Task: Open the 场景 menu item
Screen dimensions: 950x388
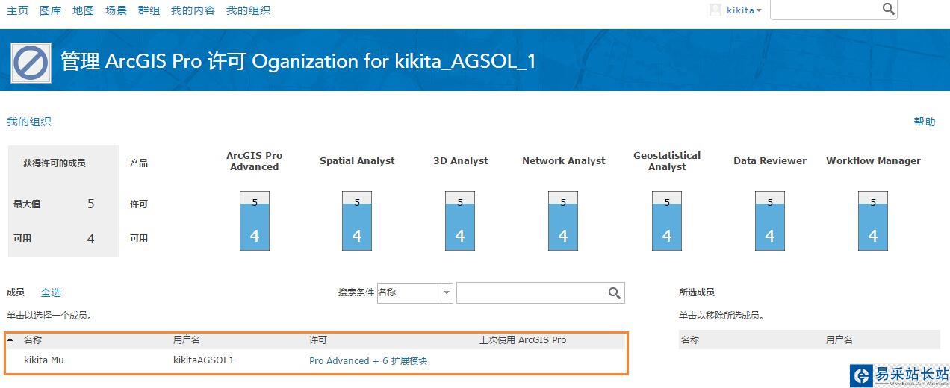Action: click(x=117, y=10)
